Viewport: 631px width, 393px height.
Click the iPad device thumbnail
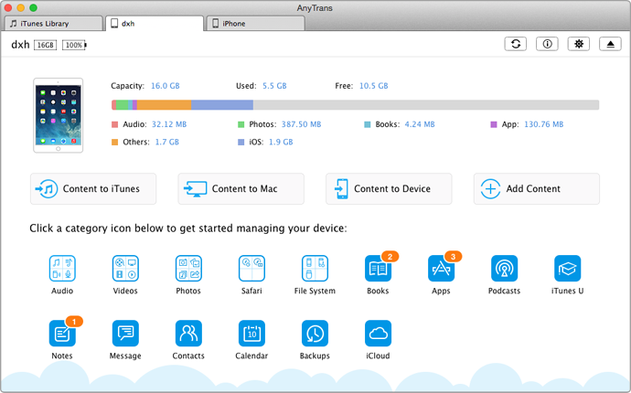point(58,115)
